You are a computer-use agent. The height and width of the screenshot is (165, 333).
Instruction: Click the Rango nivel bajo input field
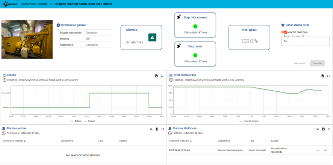305,41
